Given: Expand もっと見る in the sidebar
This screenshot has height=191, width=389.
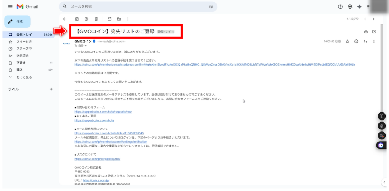Looking at the screenshot, I should coord(24,76).
